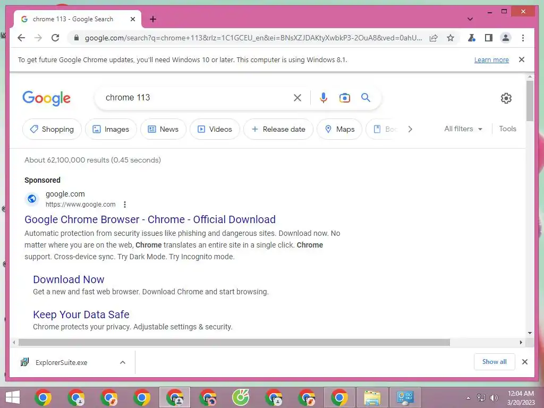
Task: Open the search Tools options
Action: 507,129
